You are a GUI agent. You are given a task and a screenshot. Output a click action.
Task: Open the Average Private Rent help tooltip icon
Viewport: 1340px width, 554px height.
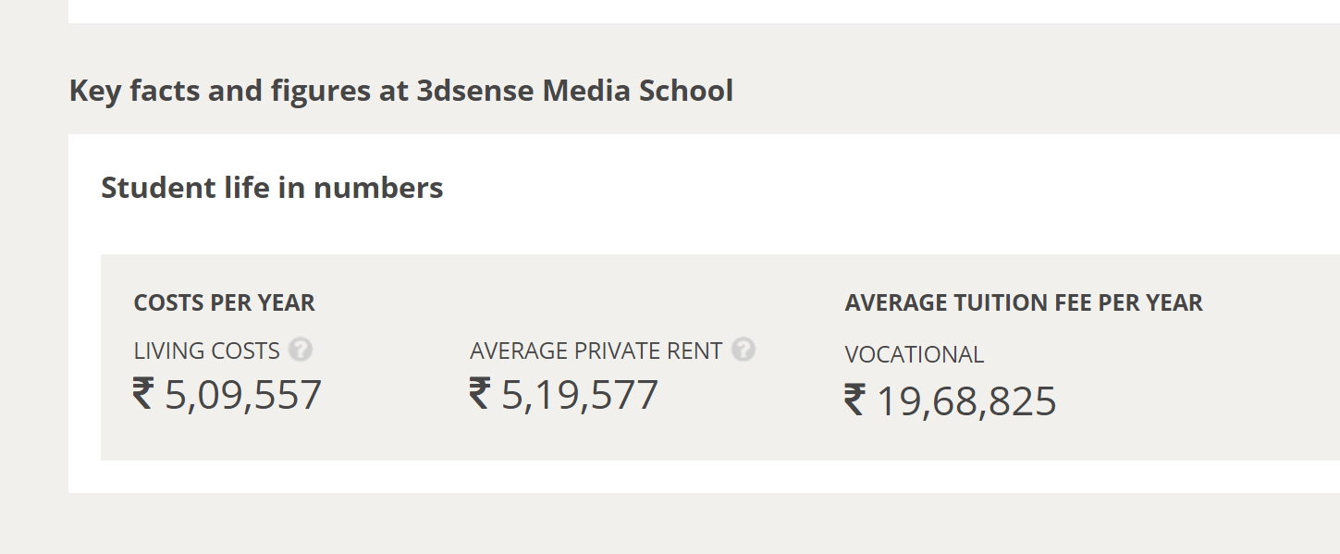pyautogui.click(x=744, y=351)
